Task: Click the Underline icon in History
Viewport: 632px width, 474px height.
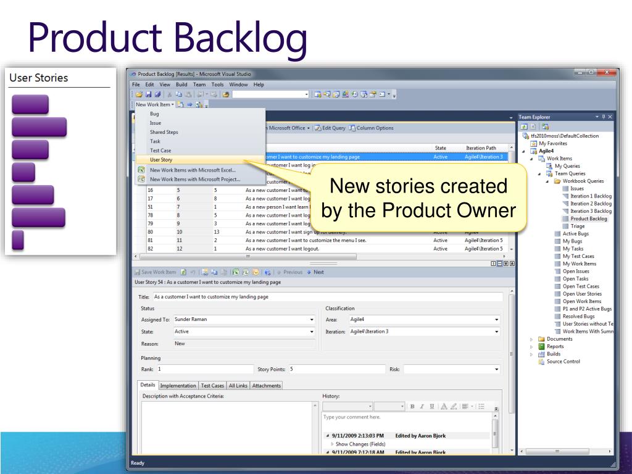Action: (431, 406)
